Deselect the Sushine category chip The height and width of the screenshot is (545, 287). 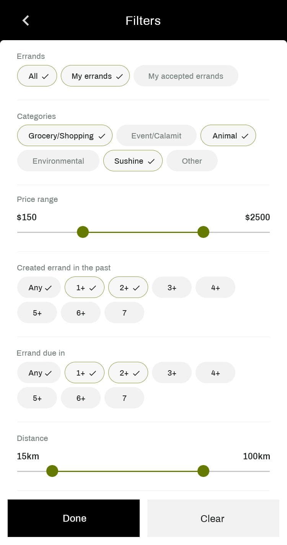(133, 161)
